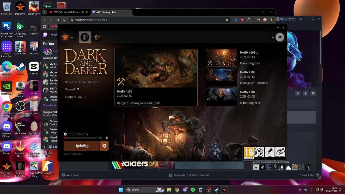The width and height of the screenshot is (345, 194).
Task: Switch to the Following - Twitch Chrome tab
Action: (111, 12)
